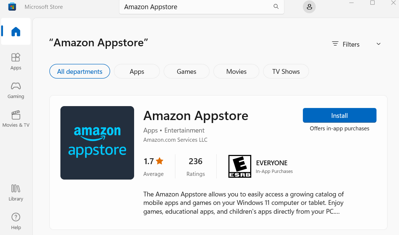
Task: Filter results by Games
Action: (186, 72)
